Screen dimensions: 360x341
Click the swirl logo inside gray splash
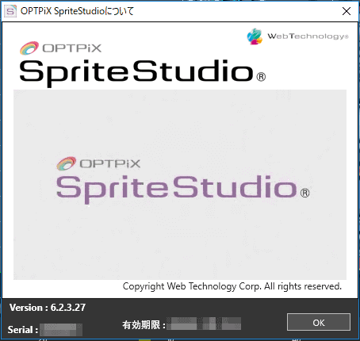(x=66, y=163)
